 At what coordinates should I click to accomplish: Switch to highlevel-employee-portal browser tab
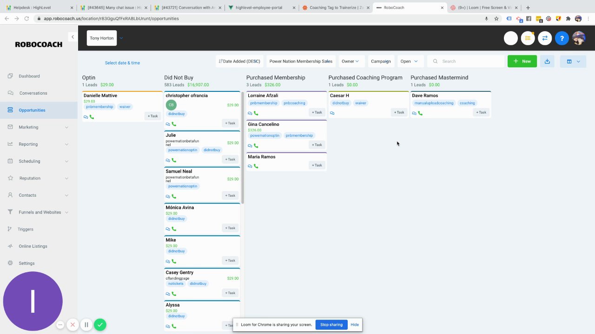261,7
